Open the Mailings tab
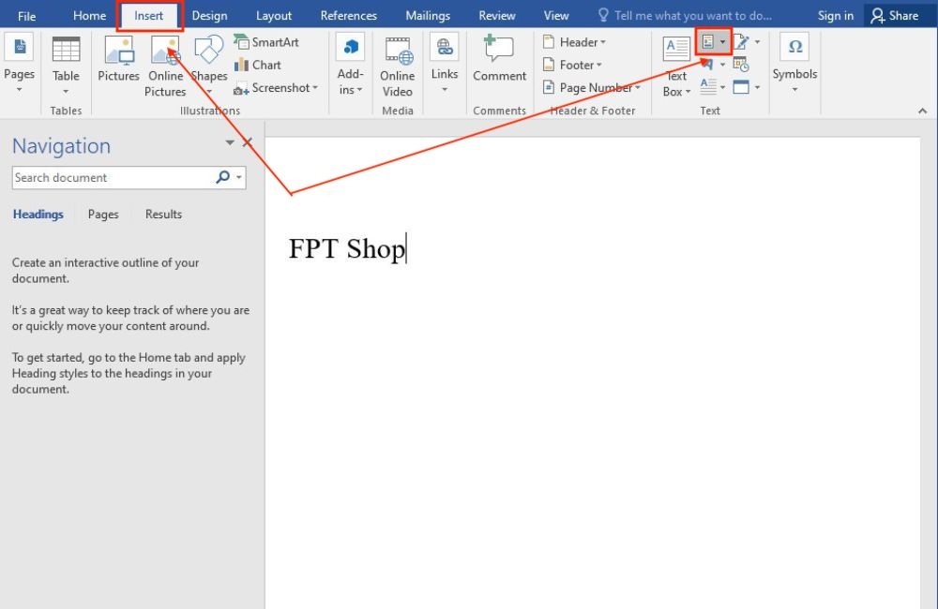Viewport: 938px width, 609px height. tap(428, 16)
